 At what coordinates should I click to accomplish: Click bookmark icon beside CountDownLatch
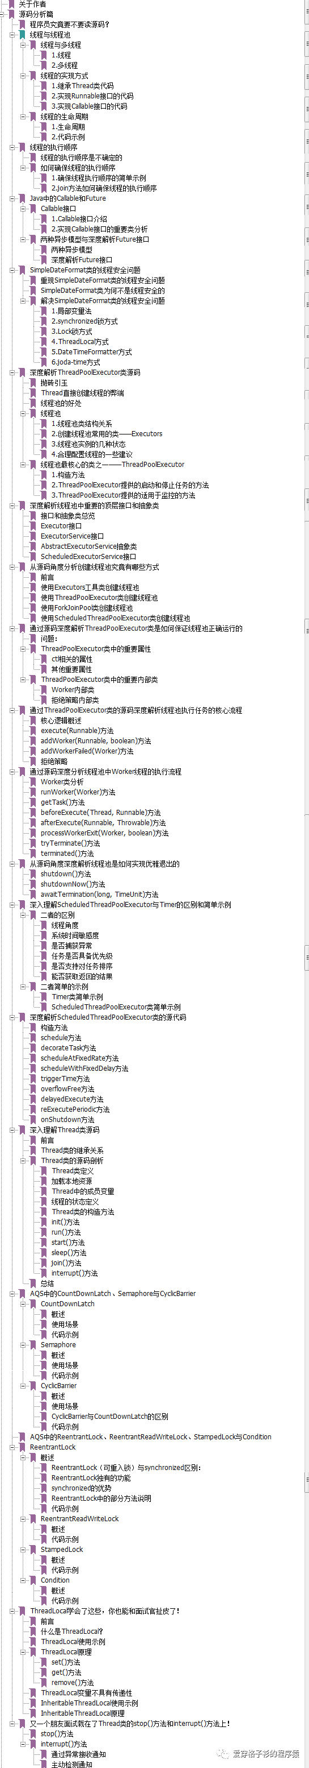coord(33,1303)
